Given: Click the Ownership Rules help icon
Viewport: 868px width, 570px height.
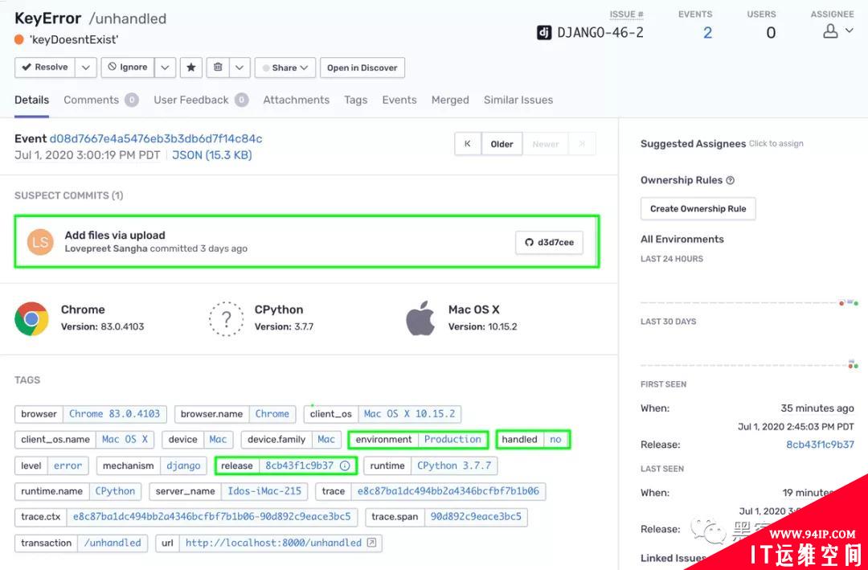Looking at the screenshot, I should [x=730, y=181].
